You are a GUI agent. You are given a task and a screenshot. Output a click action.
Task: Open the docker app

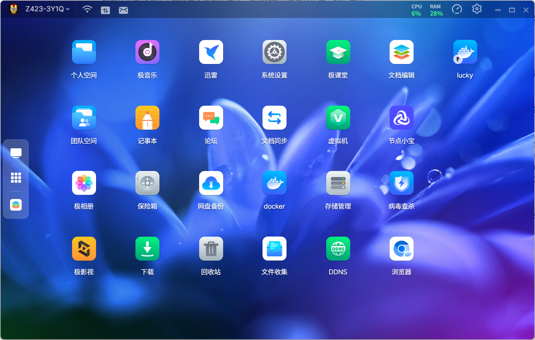[x=275, y=183]
